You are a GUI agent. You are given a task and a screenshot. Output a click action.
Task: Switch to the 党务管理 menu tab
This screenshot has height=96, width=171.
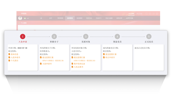[70, 18]
